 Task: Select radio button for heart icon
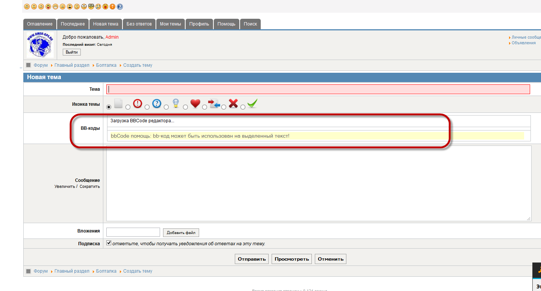(x=186, y=107)
